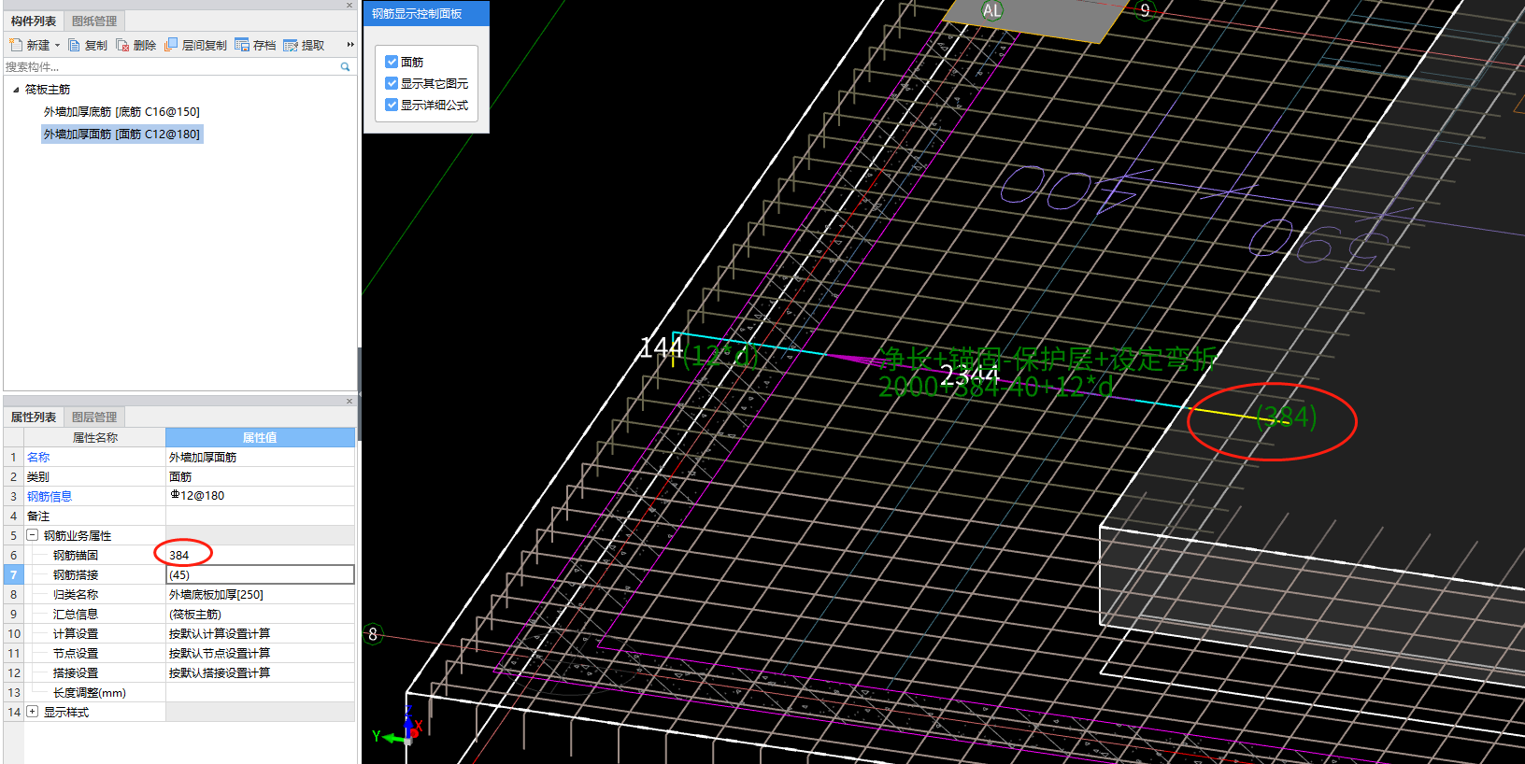The image size is (1525, 764).
Task: Click the 属性值 column header
Action: (260, 437)
